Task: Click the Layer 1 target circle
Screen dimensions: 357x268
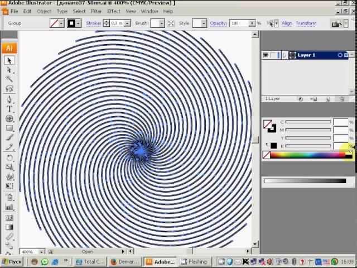Action: coord(340,55)
